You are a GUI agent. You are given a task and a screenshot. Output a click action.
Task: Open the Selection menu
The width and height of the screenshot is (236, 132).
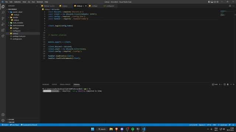pos(17,2)
